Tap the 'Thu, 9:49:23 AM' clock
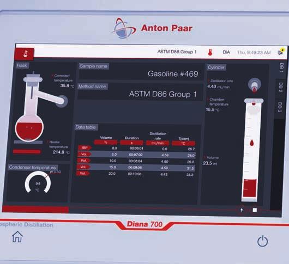The width and height of the screenshot is (289, 264). point(254,52)
